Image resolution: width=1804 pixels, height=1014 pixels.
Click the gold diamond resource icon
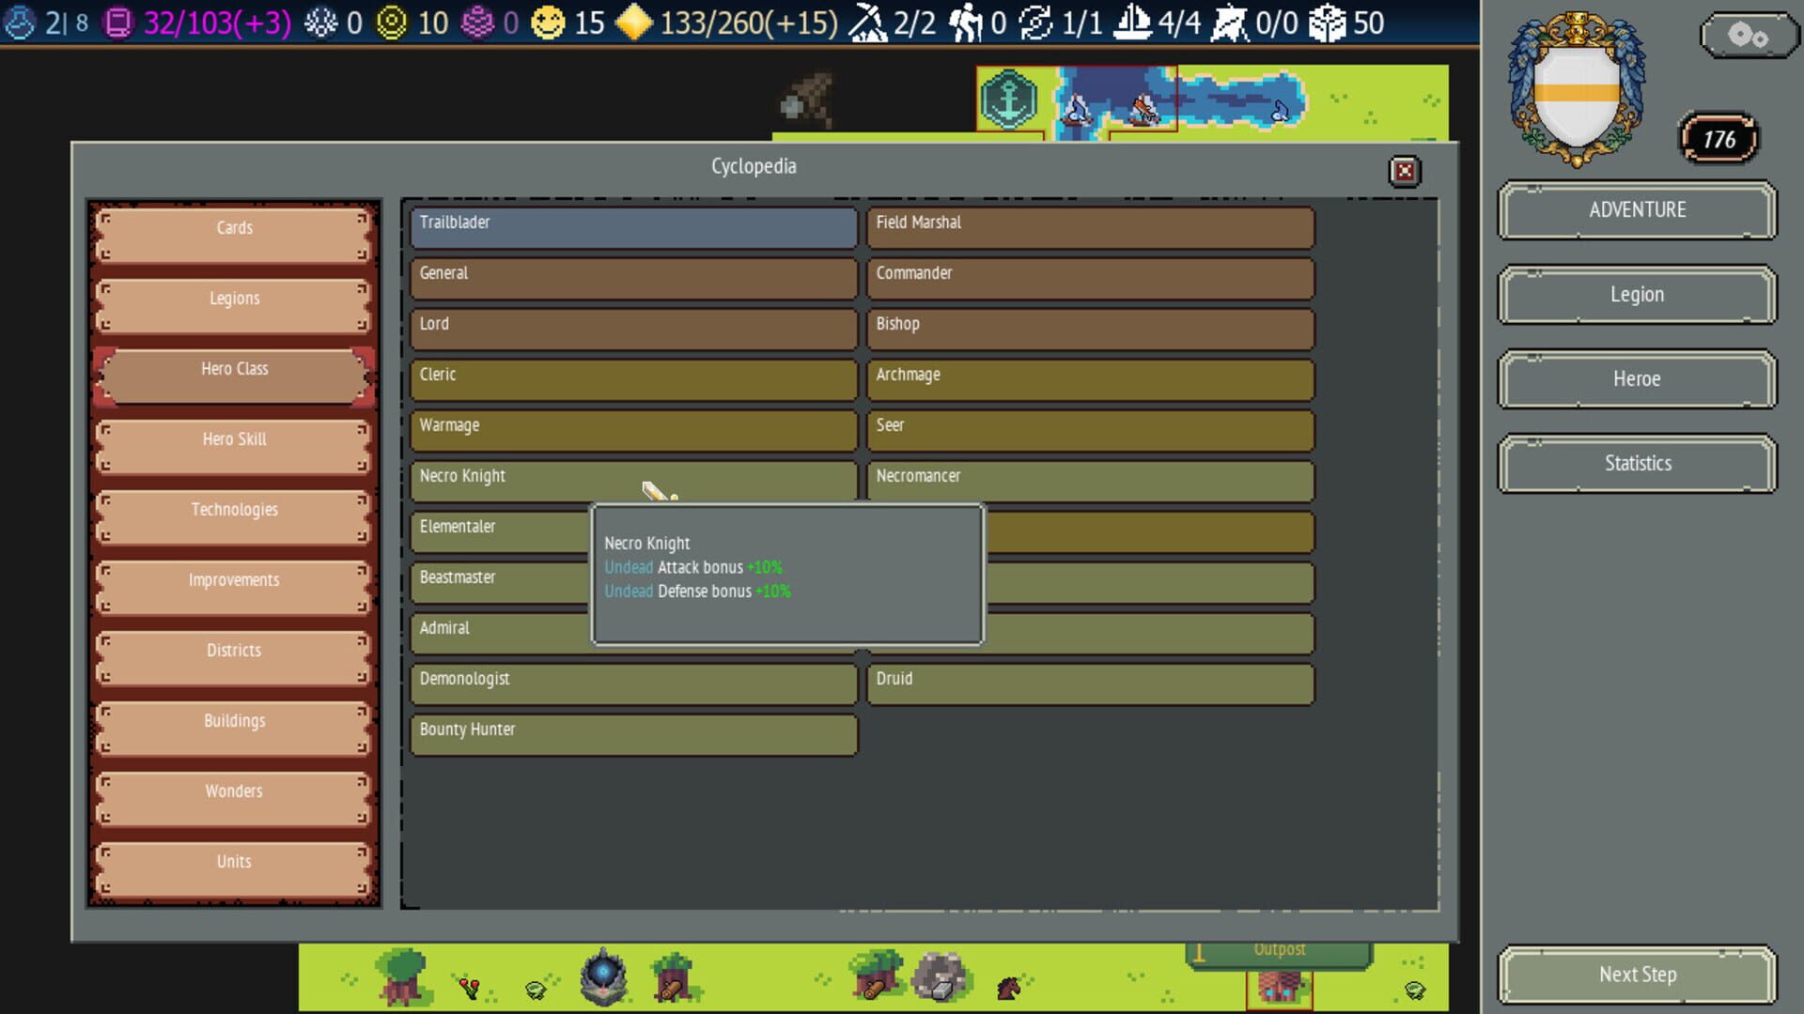634,23
